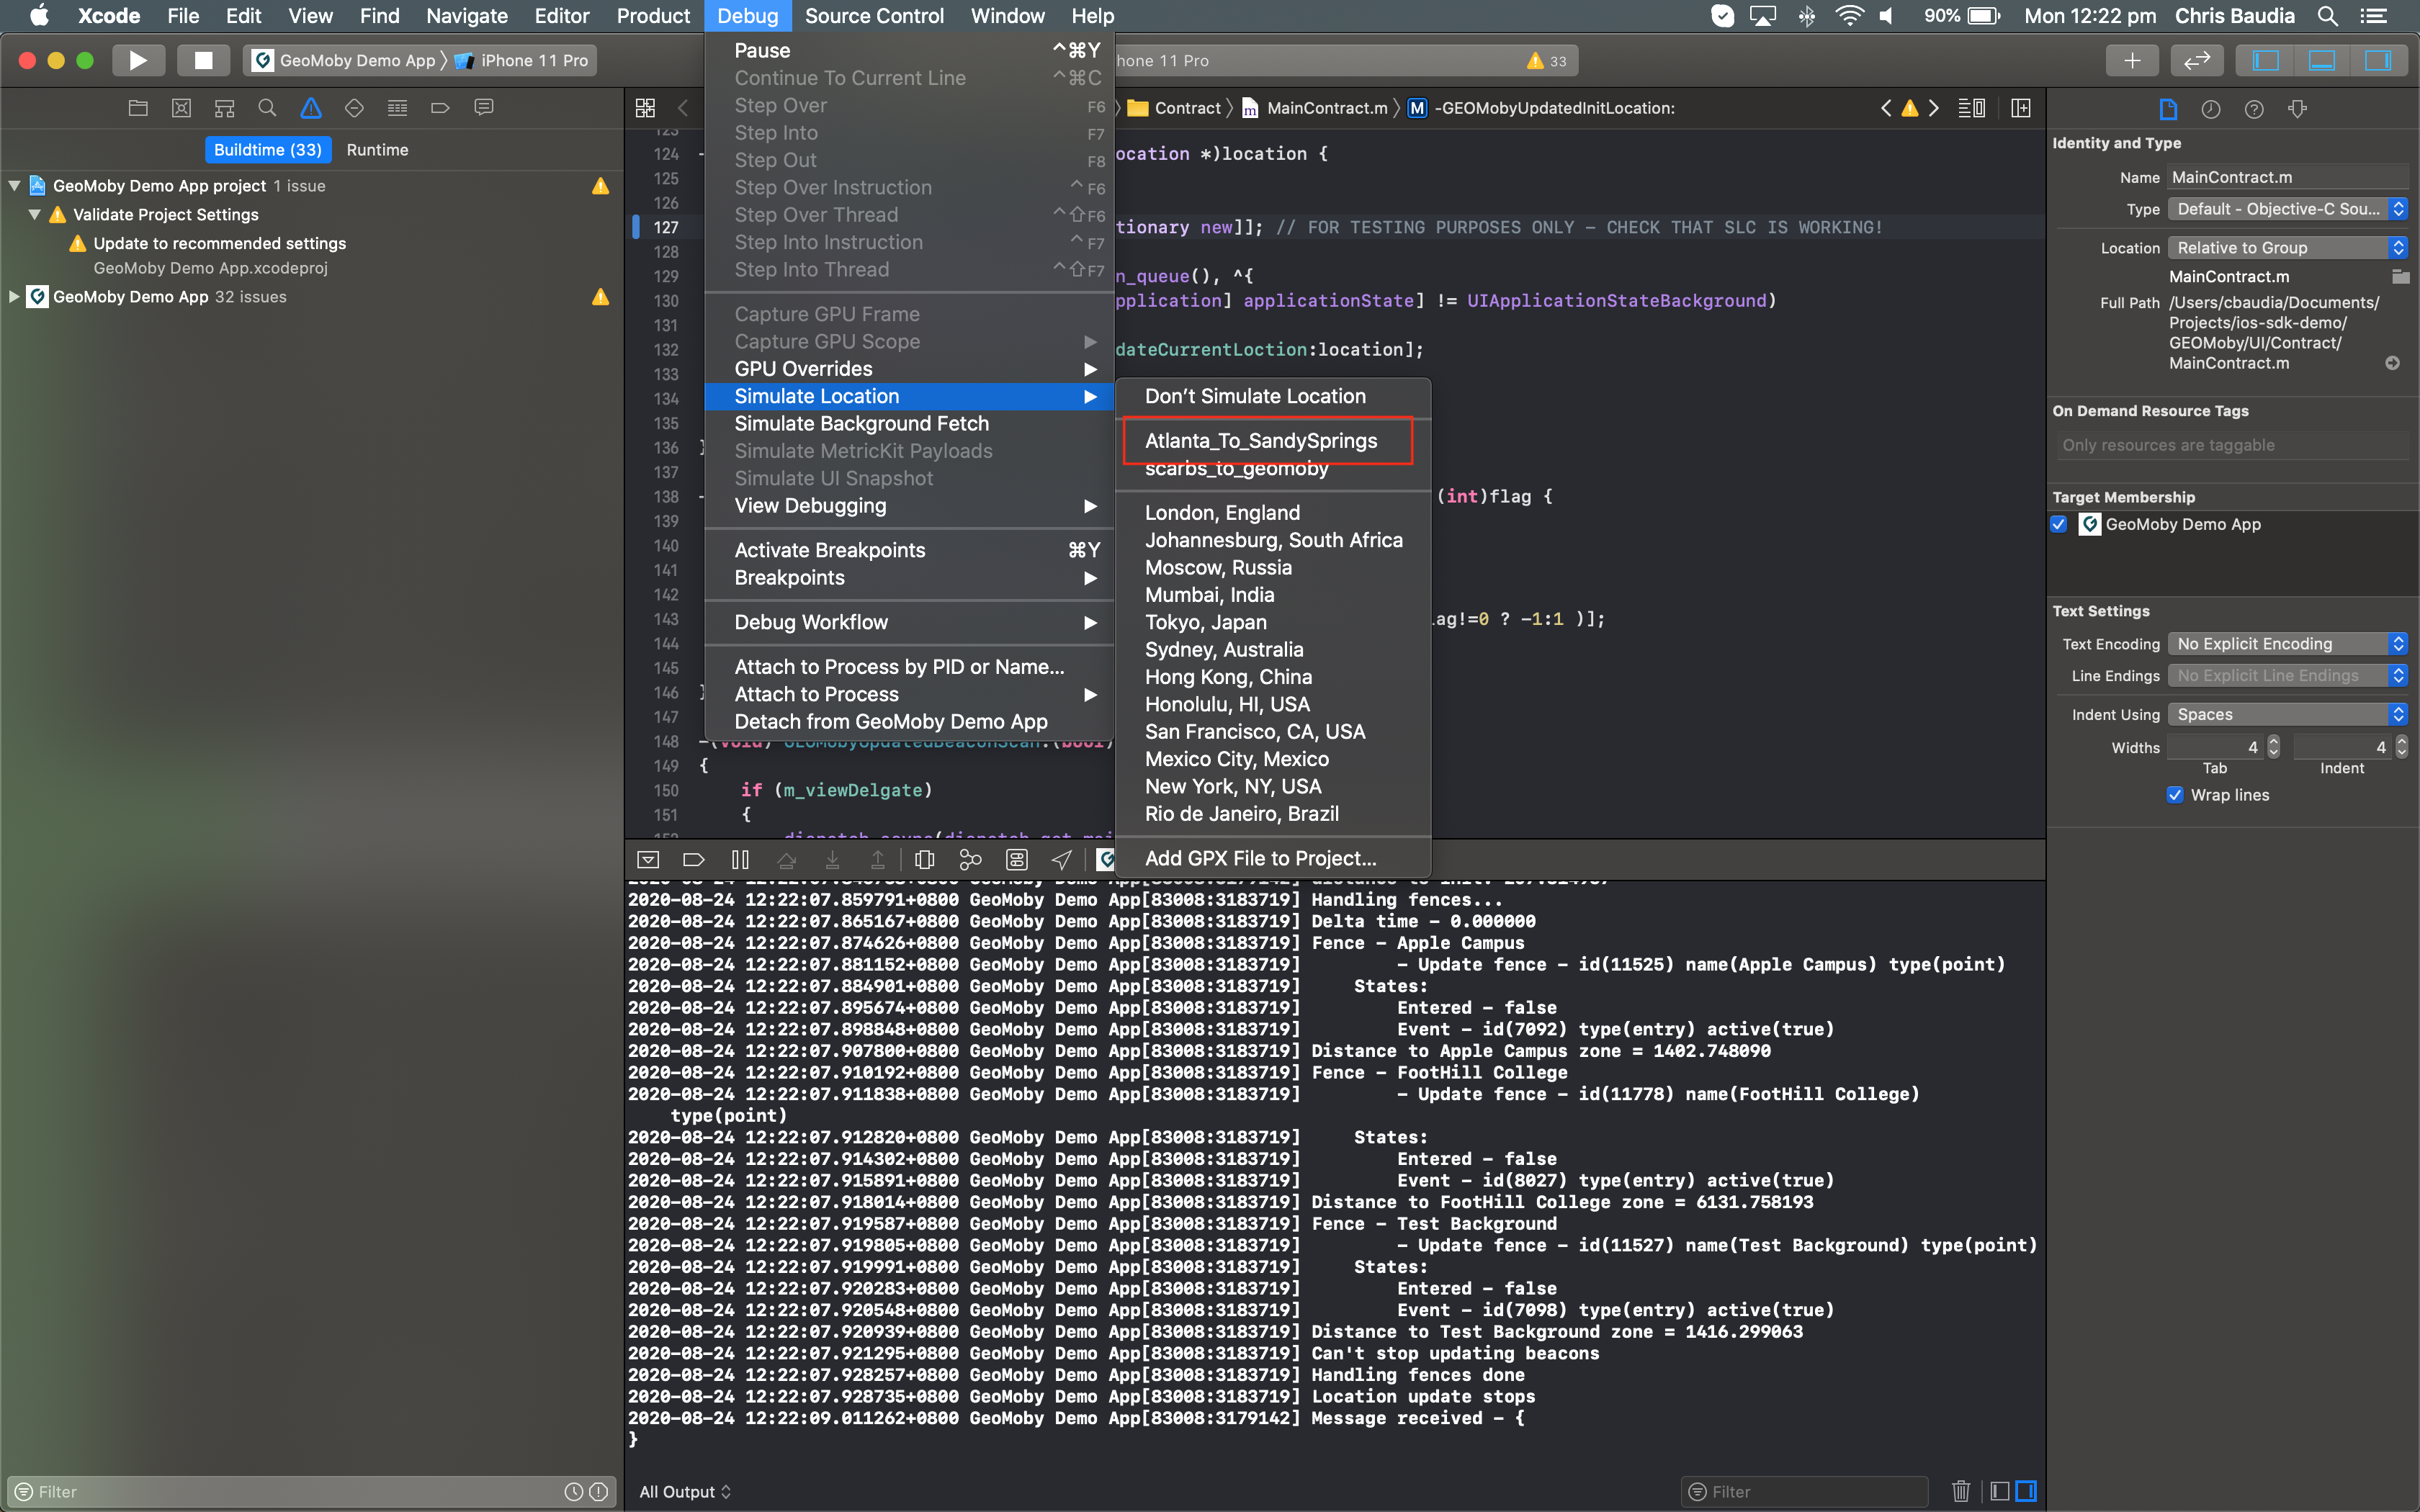Toggle the Wrap lines checkbox
Viewport: 2420px width, 1512px height.
point(2175,795)
